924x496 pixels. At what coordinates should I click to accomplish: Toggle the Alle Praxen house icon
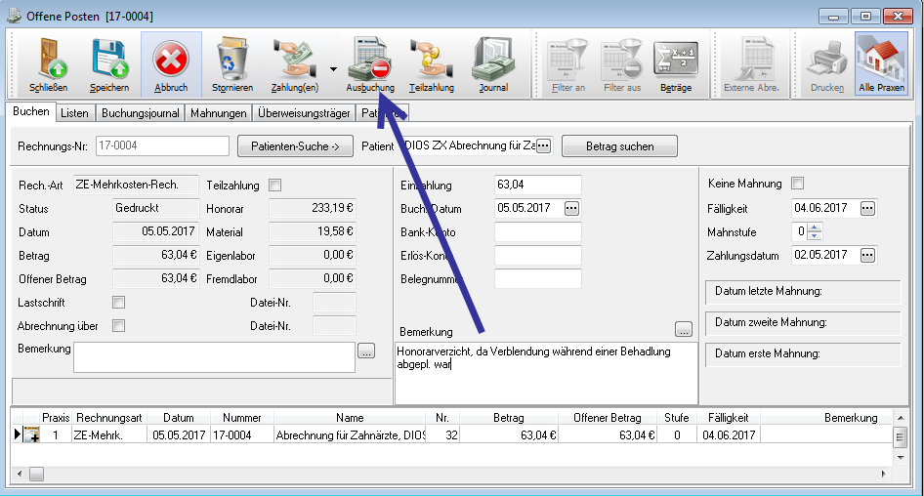[x=881, y=64]
